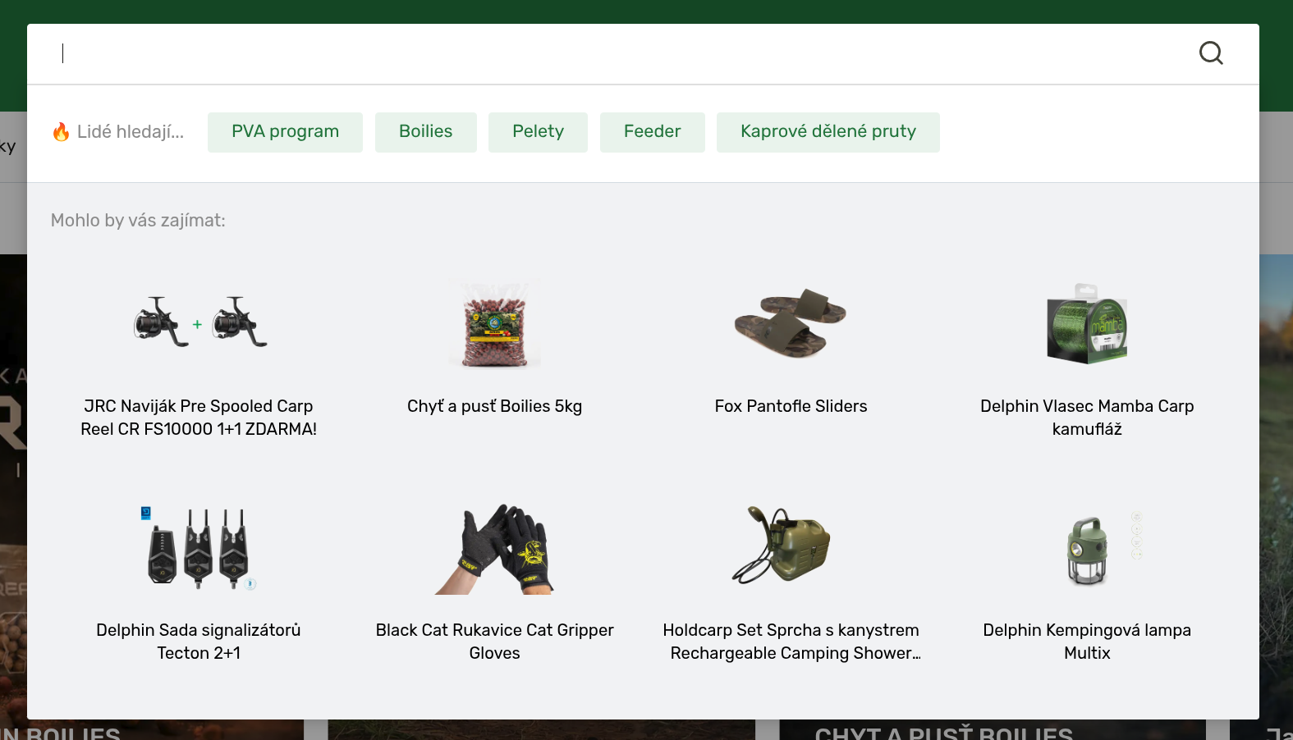Open Delphin Kempingová lampa Multix link
This screenshot has height=740, width=1293.
[x=1087, y=642]
